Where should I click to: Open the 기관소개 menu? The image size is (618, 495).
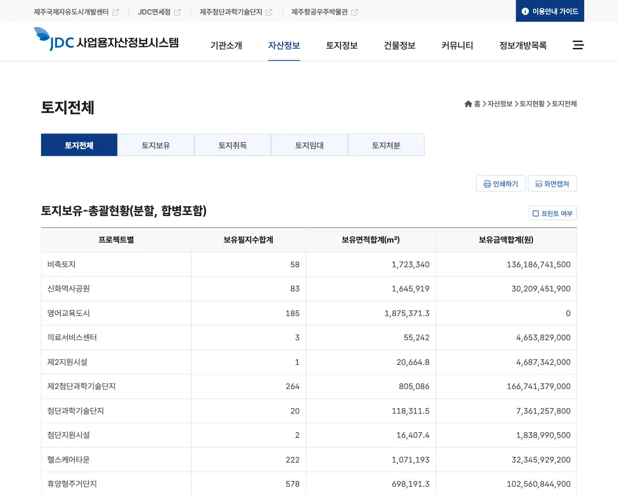(226, 45)
